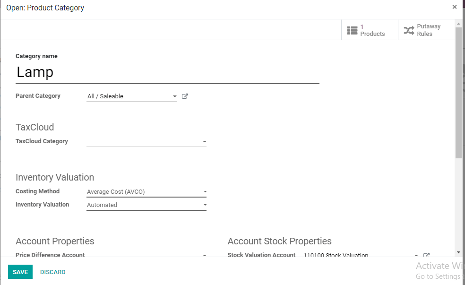Open the TaxCloud Category dropdown

coord(204,141)
